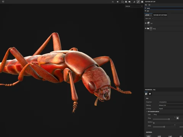Hide the AO layer
The image size is (183, 137).
click(x=146, y=23)
